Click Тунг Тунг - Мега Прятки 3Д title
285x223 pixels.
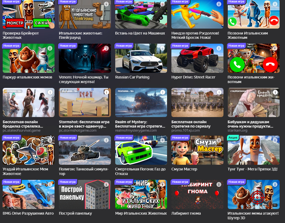253,169
